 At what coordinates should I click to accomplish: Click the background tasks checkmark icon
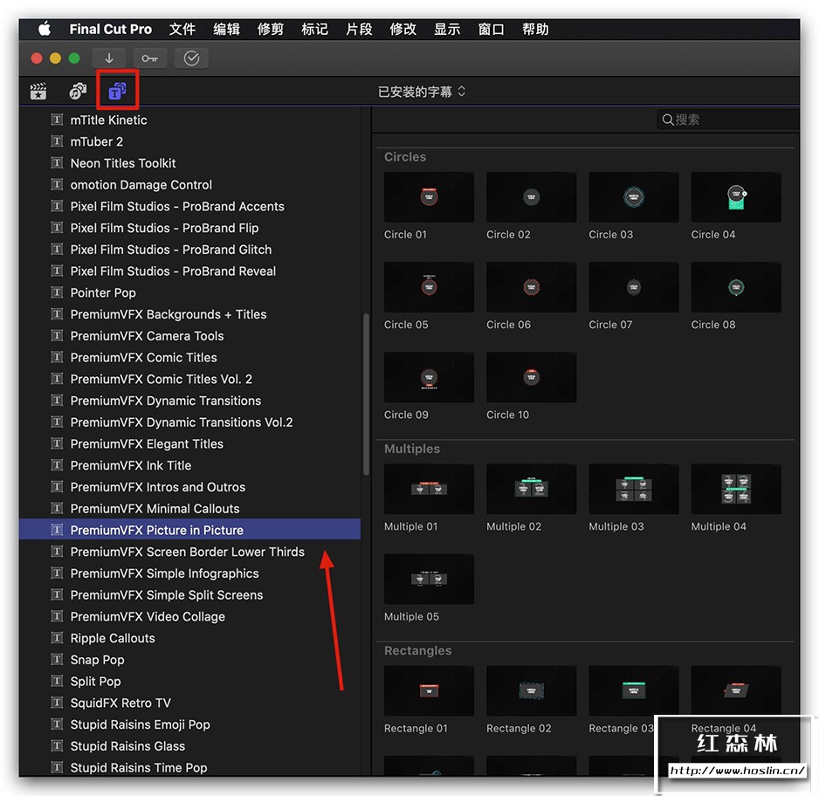(192, 58)
